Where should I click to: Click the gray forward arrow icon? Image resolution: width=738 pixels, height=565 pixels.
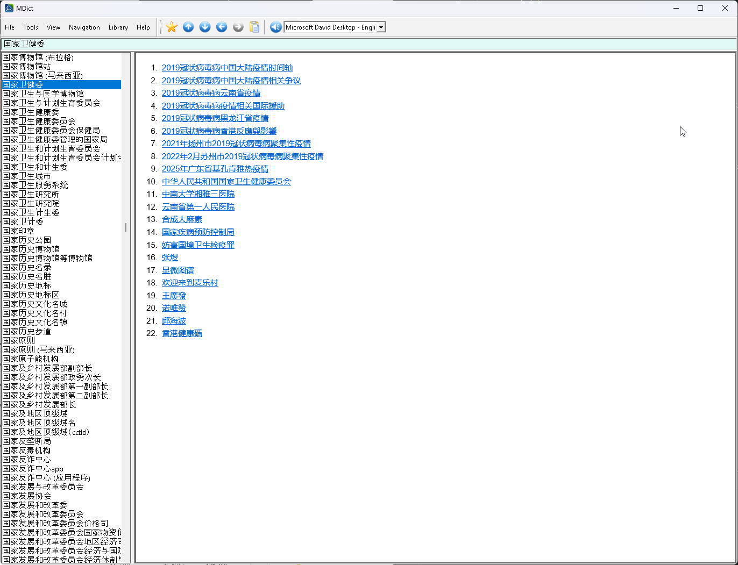tap(238, 27)
